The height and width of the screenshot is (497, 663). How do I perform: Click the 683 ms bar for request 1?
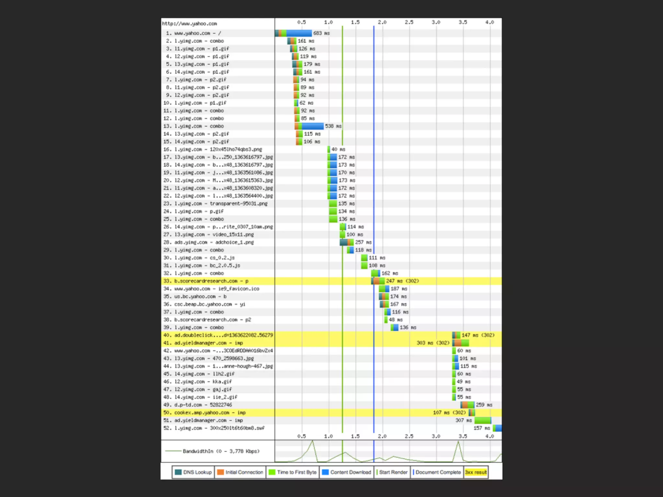point(293,33)
